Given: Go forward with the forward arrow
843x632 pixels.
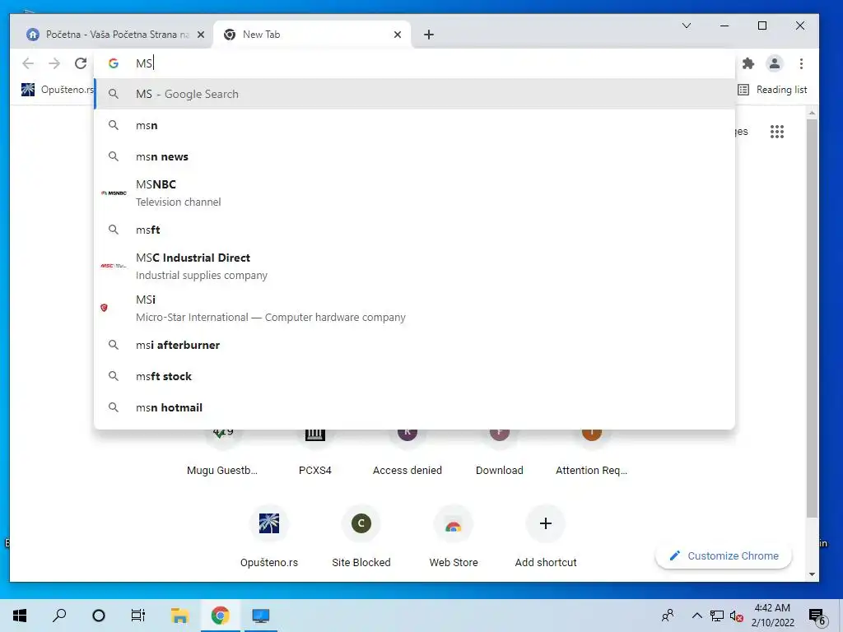Looking at the screenshot, I should tap(54, 63).
